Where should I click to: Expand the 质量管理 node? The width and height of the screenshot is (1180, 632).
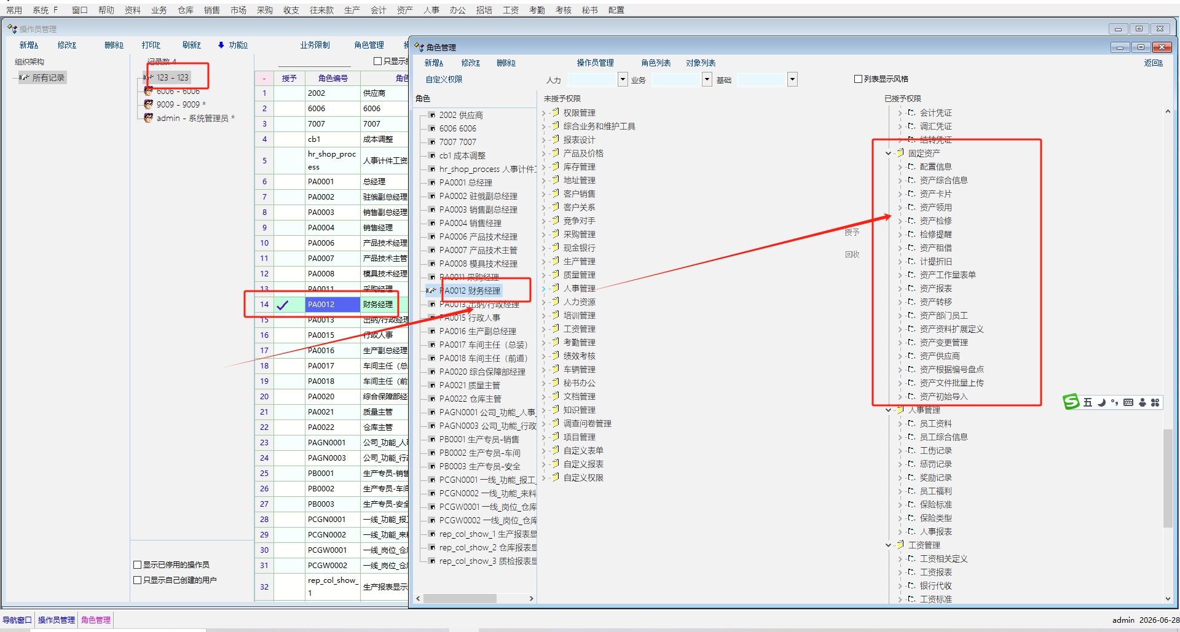544,275
